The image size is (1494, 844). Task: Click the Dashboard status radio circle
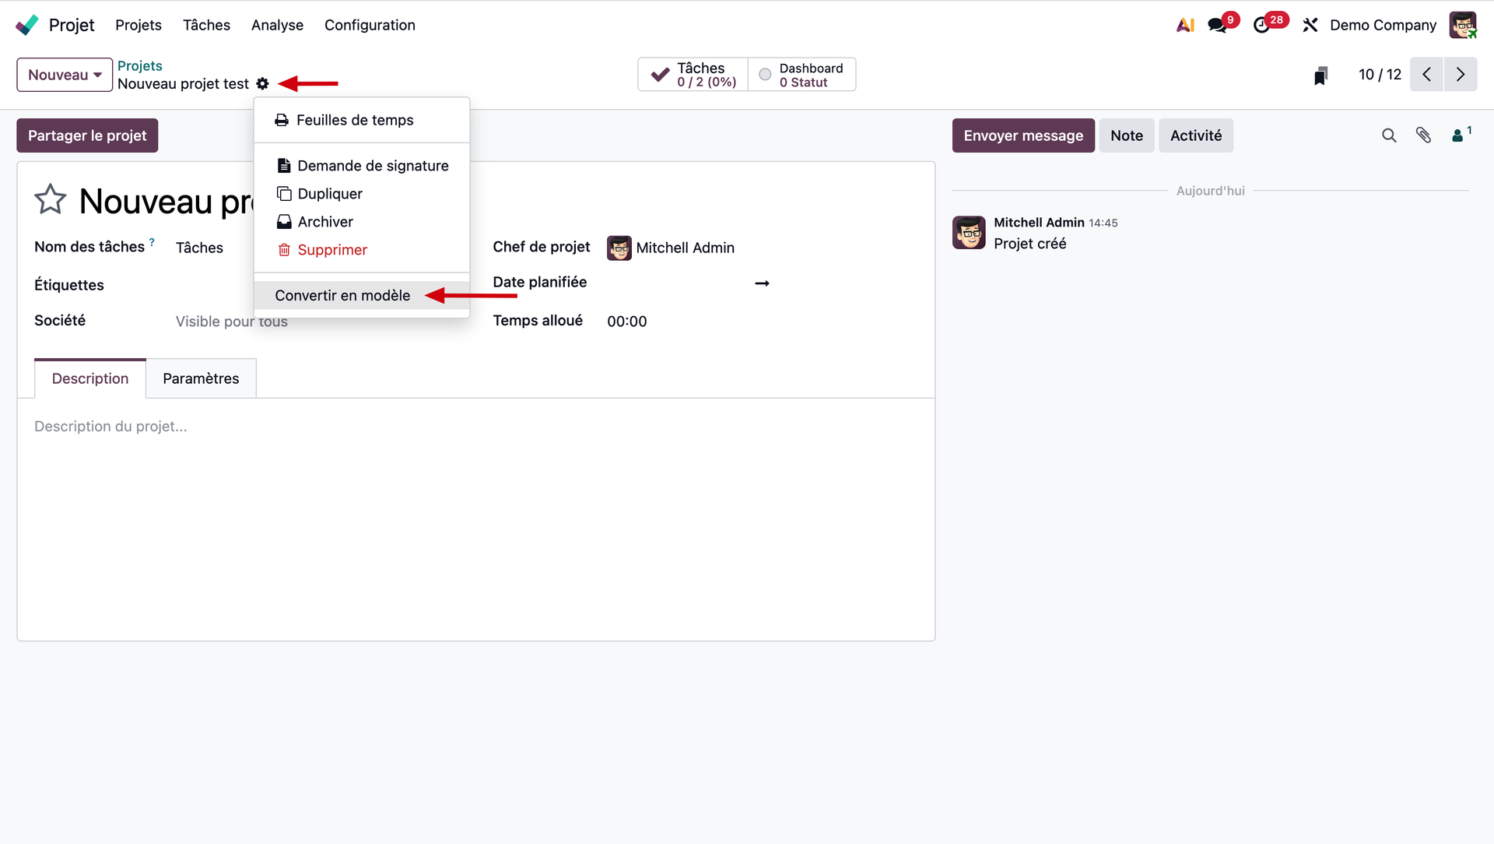tap(765, 75)
